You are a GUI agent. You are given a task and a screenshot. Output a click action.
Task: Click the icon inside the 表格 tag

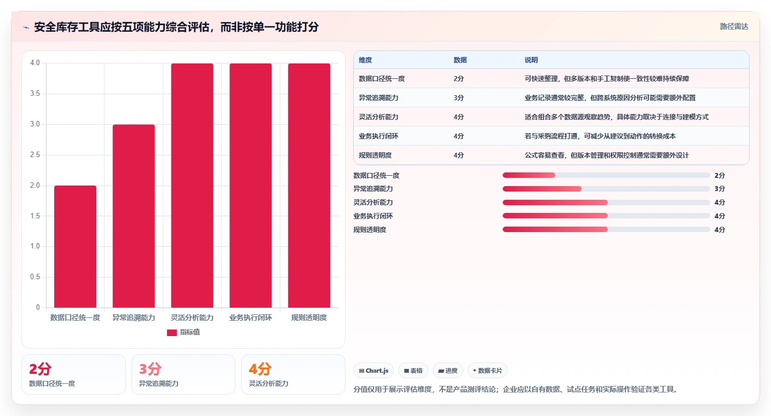point(406,371)
